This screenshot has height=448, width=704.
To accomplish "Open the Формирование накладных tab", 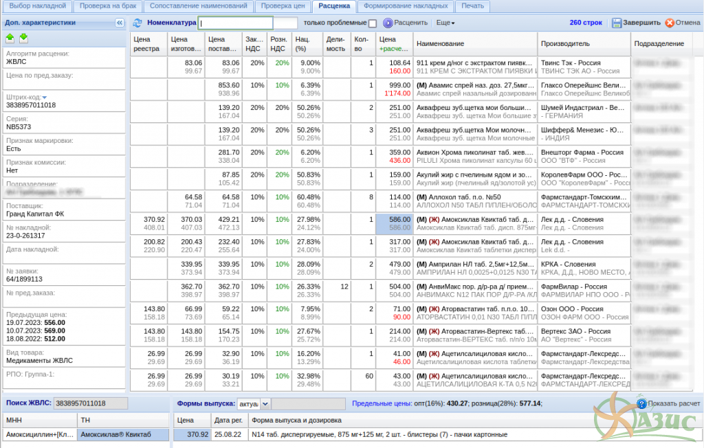I will pyautogui.click(x=406, y=5).
